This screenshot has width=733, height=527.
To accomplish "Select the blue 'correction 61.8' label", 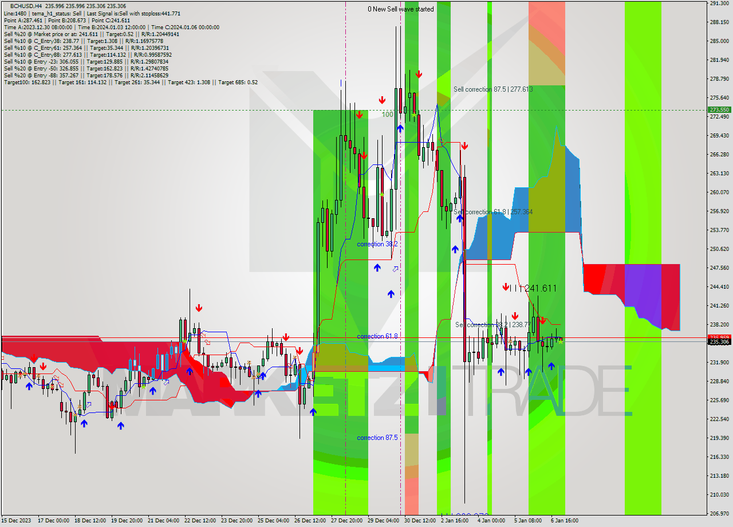I will coord(377,336).
